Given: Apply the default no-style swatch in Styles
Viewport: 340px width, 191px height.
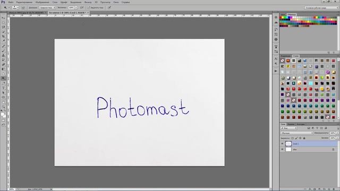Looking at the screenshot, I should [x=282, y=60].
